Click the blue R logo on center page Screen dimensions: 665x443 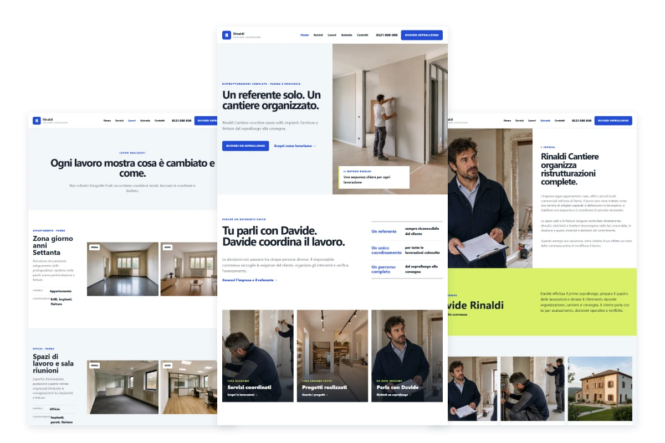[x=227, y=35]
